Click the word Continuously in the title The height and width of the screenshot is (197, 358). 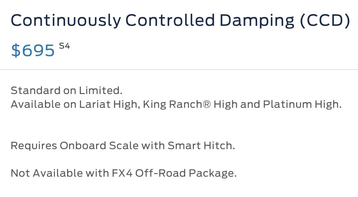pyautogui.click(x=66, y=21)
